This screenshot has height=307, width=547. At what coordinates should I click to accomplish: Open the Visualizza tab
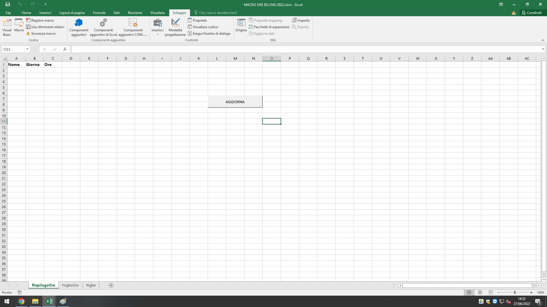pyautogui.click(x=158, y=13)
